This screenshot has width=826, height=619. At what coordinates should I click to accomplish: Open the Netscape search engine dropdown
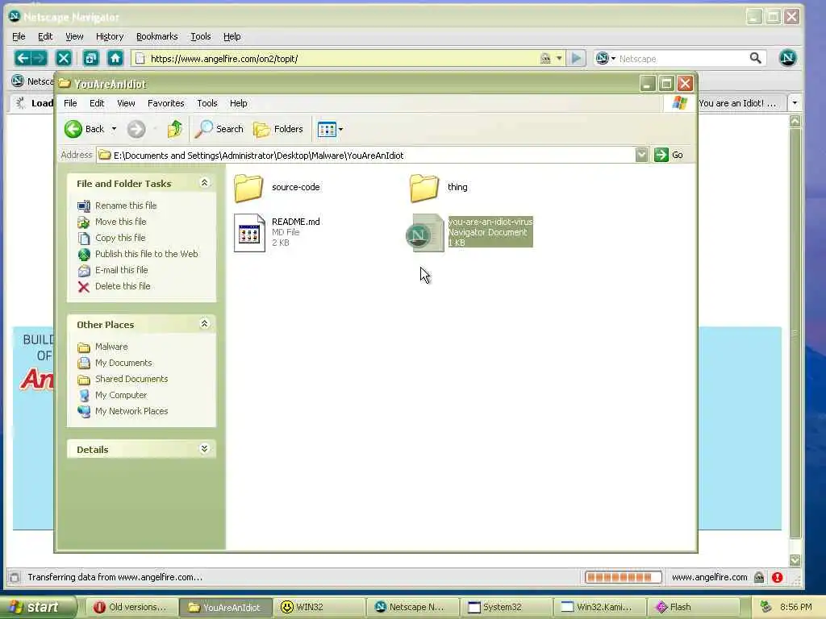click(613, 58)
